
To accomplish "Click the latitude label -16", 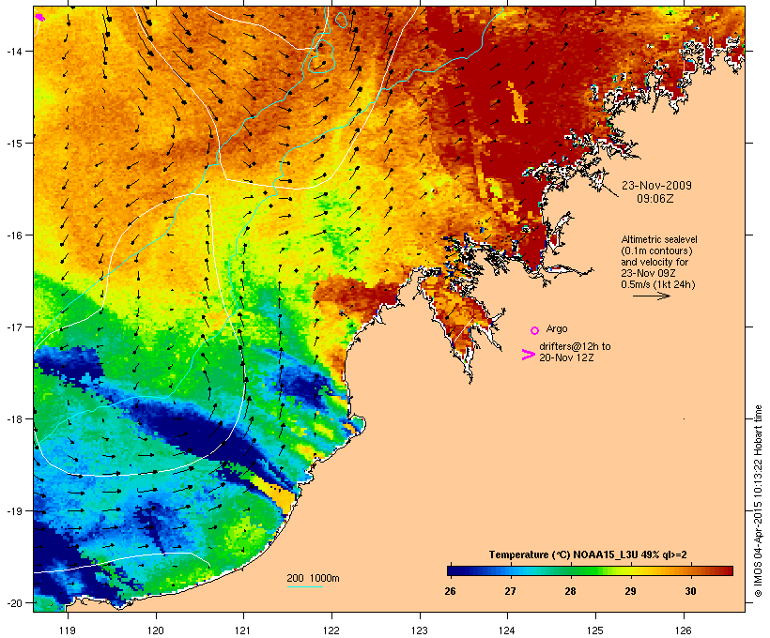I will pos(13,235).
